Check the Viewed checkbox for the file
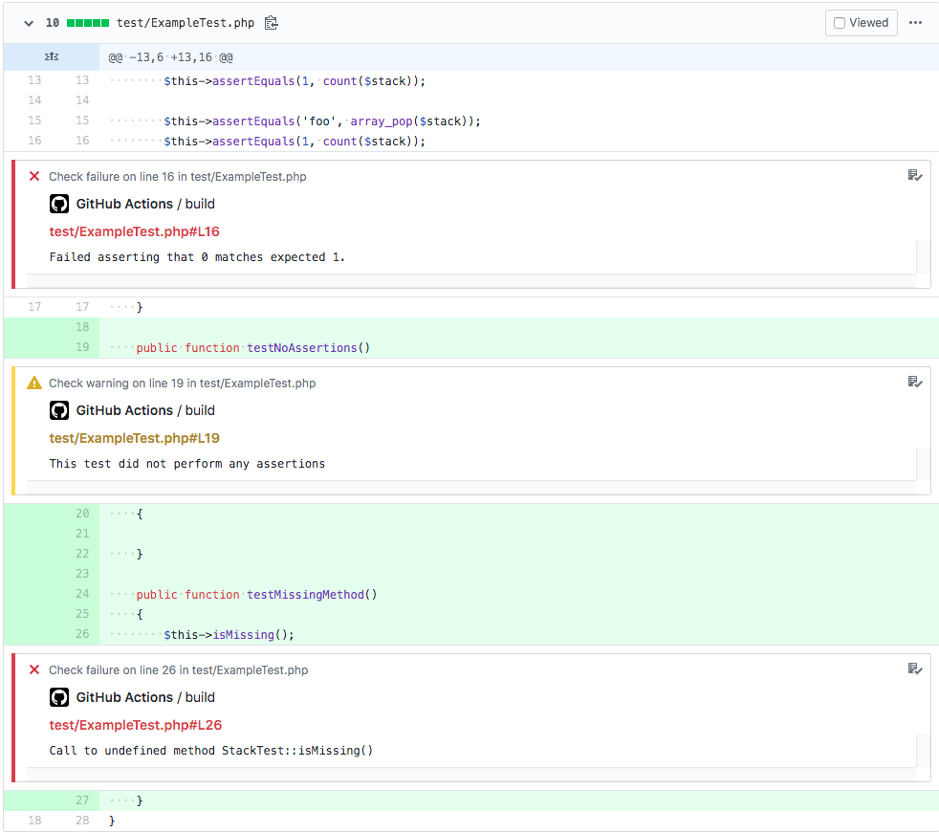This screenshot has height=833, width=939. click(x=839, y=22)
